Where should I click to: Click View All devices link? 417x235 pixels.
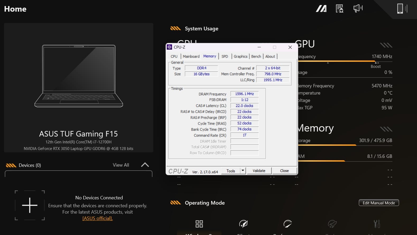coord(121,165)
